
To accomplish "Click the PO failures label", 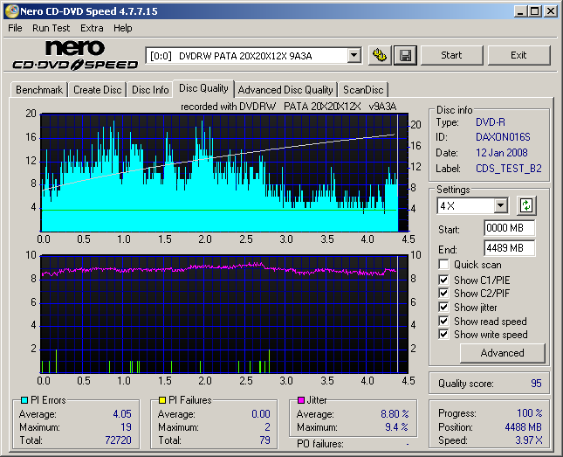I will point(320,444).
